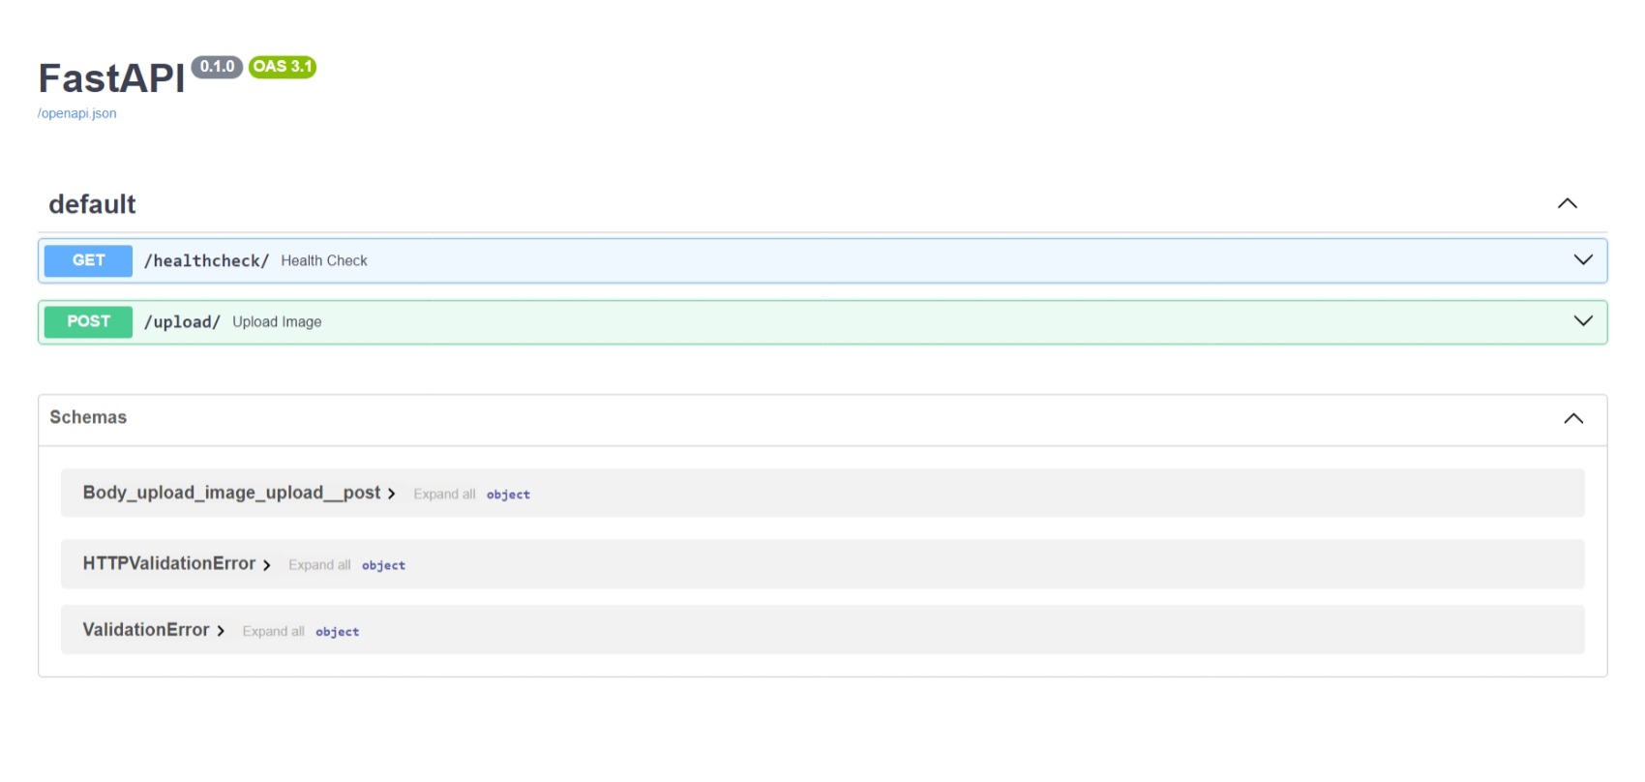The width and height of the screenshot is (1645, 782).
Task: Expand the POST /upload/ chevron arrow
Action: click(1583, 320)
